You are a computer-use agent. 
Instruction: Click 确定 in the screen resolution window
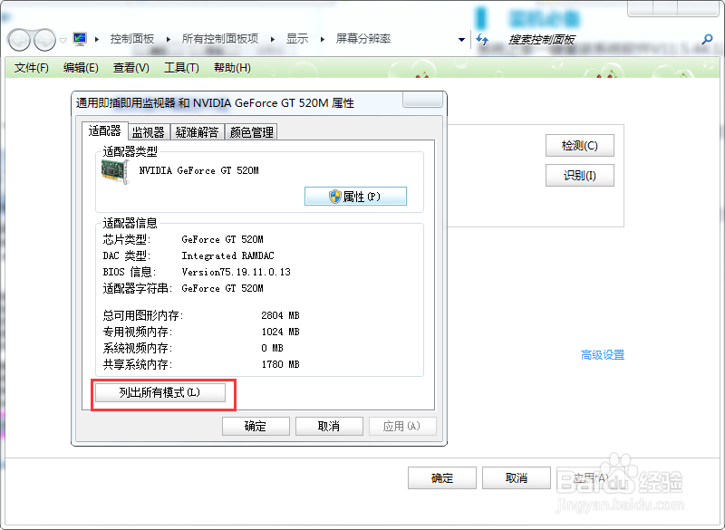coord(442,477)
